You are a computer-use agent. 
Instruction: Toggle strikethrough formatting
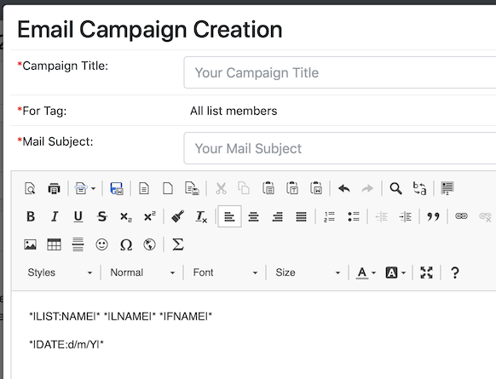[102, 216]
